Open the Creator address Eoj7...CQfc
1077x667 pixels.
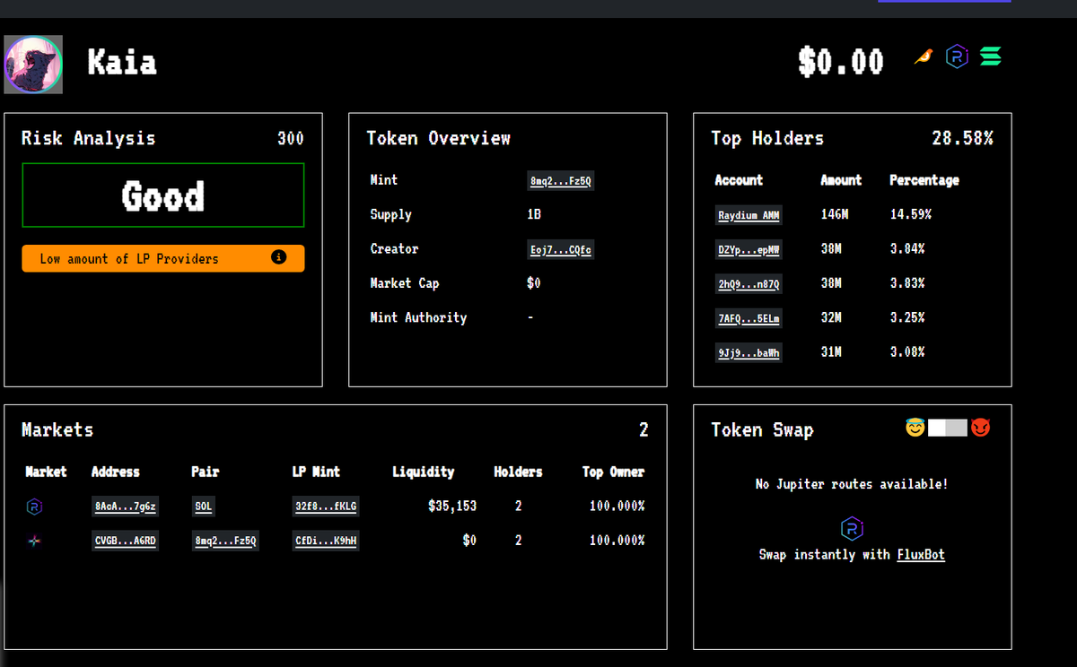(561, 250)
